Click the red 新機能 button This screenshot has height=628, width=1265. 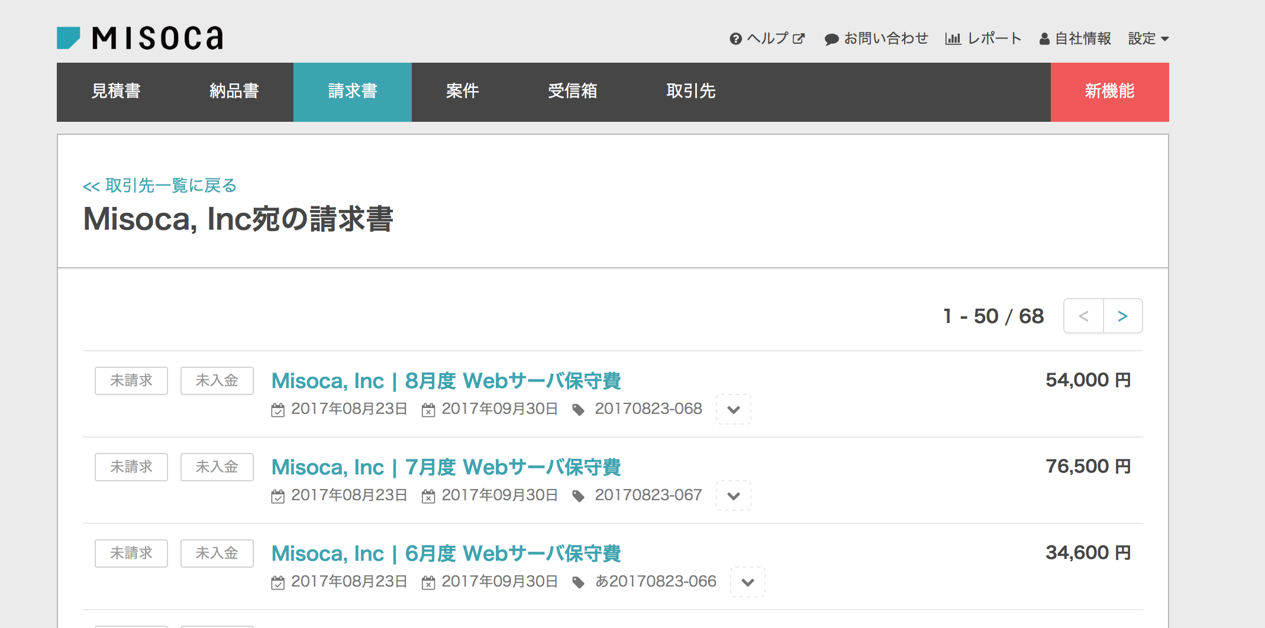pos(1110,92)
